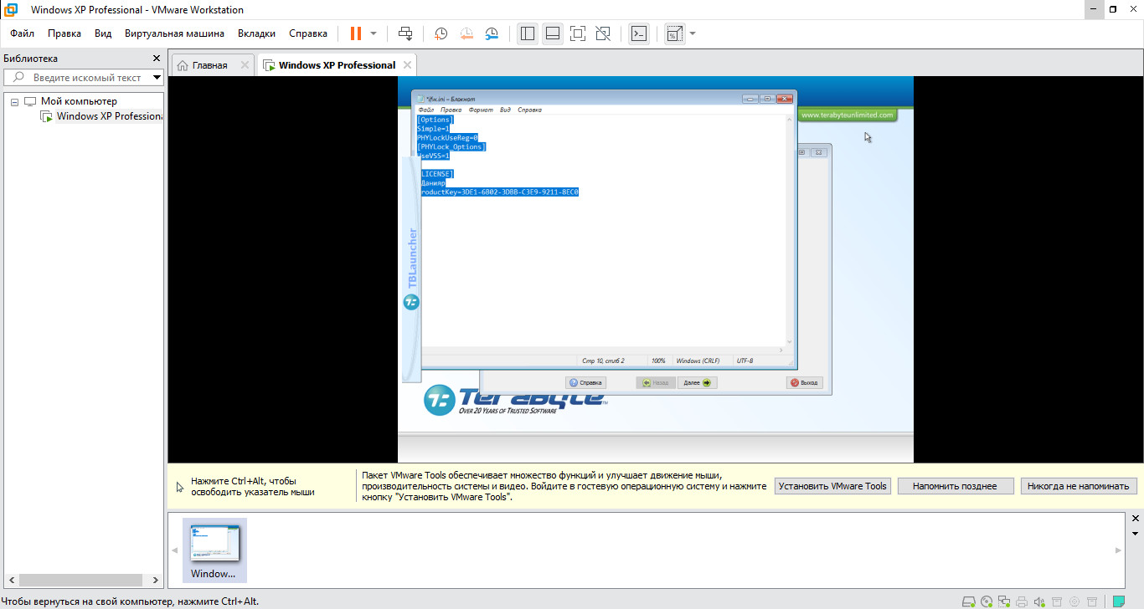Close the Главная tab
The image size is (1144, 609).
(x=245, y=65)
